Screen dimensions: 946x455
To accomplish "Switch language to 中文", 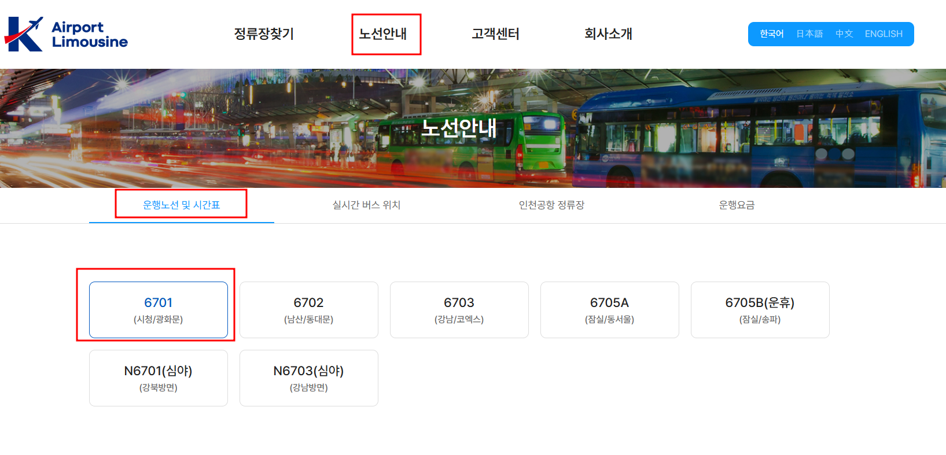I will coord(844,34).
